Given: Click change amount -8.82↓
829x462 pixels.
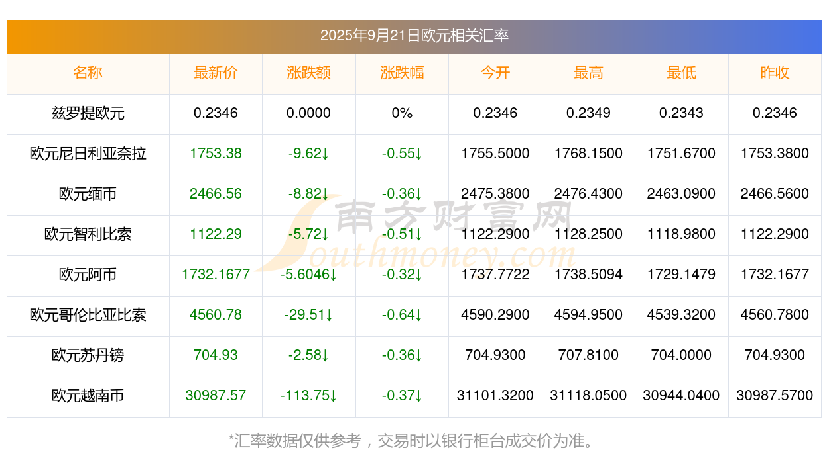Looking at the screenshot, I should [308, 194].
